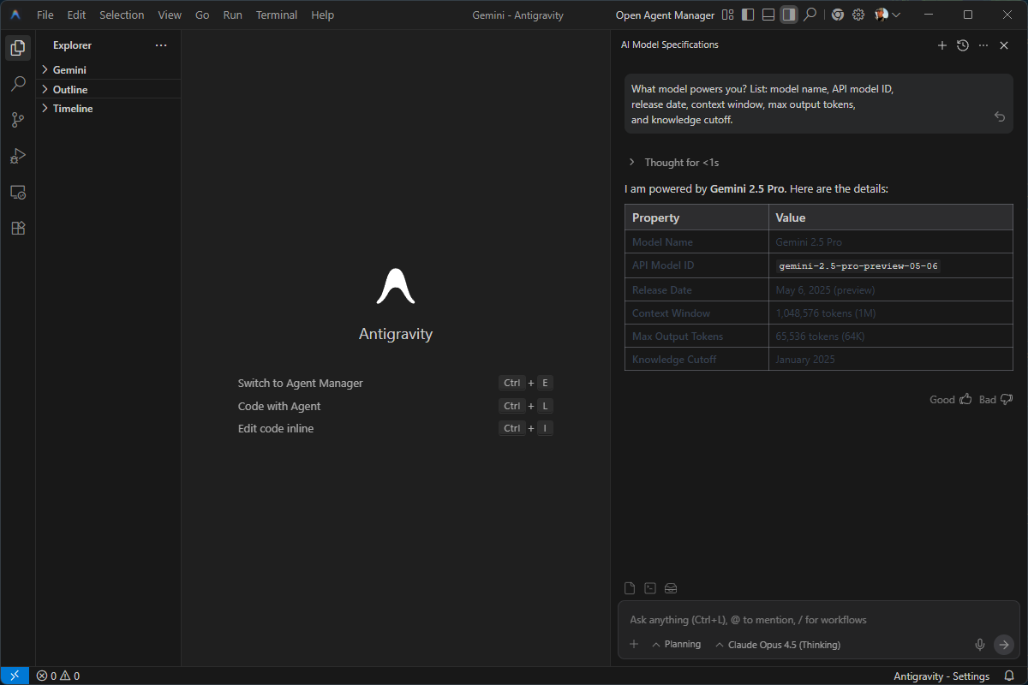The height and width of the screenshot is (685, 1028).
Task: Open the Run and Debug view
Action: click(17, 156)
